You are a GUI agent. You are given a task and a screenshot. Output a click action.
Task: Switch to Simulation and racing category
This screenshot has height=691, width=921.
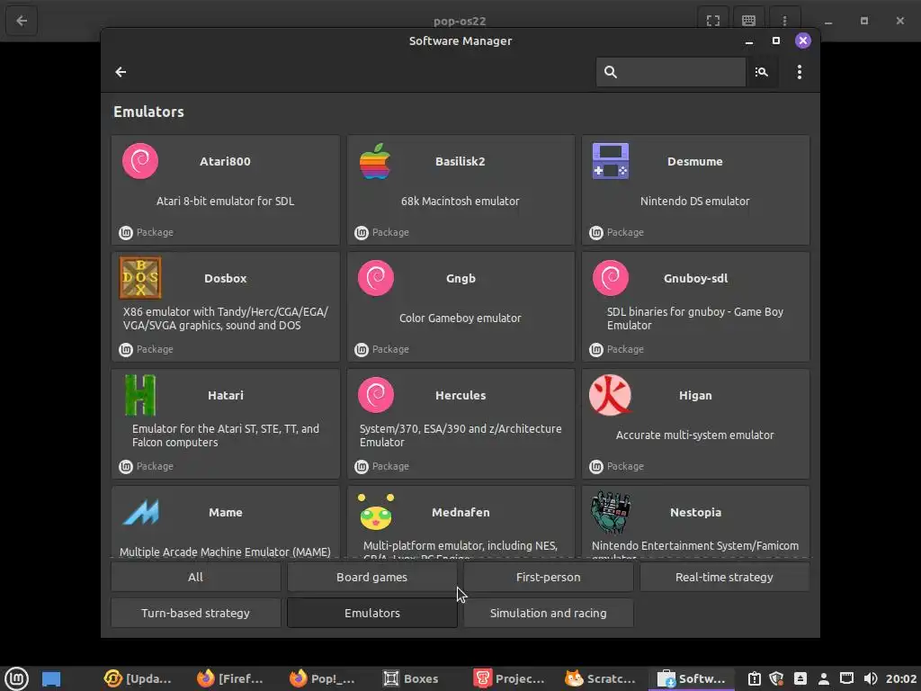tap(548, 613)
